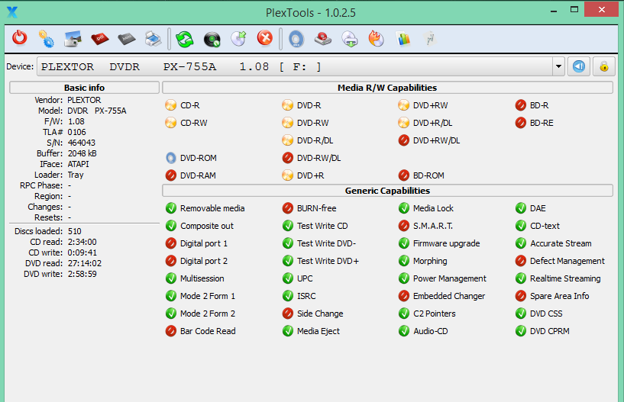
Task: Click the Composite out label
Action: coord(207,226)
